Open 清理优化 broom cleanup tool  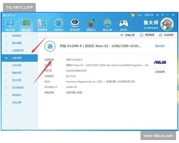pos(91,25)
